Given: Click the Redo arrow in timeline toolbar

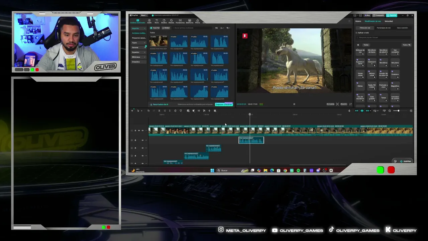Looking at the screenshot, I should pos(154,111).
